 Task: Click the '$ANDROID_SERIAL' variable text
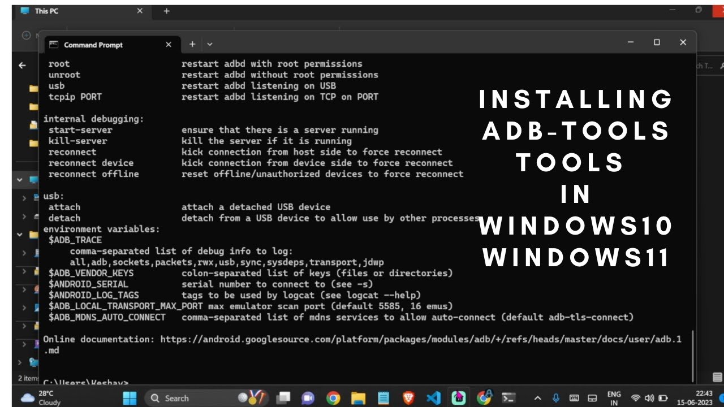[88, 284]
